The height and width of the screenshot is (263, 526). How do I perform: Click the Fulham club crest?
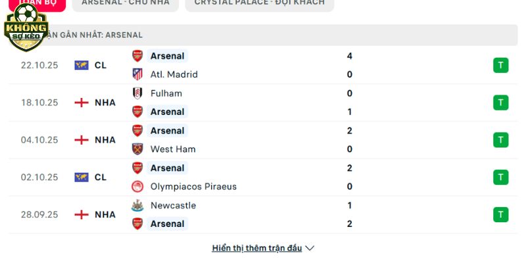pos(137,93)
